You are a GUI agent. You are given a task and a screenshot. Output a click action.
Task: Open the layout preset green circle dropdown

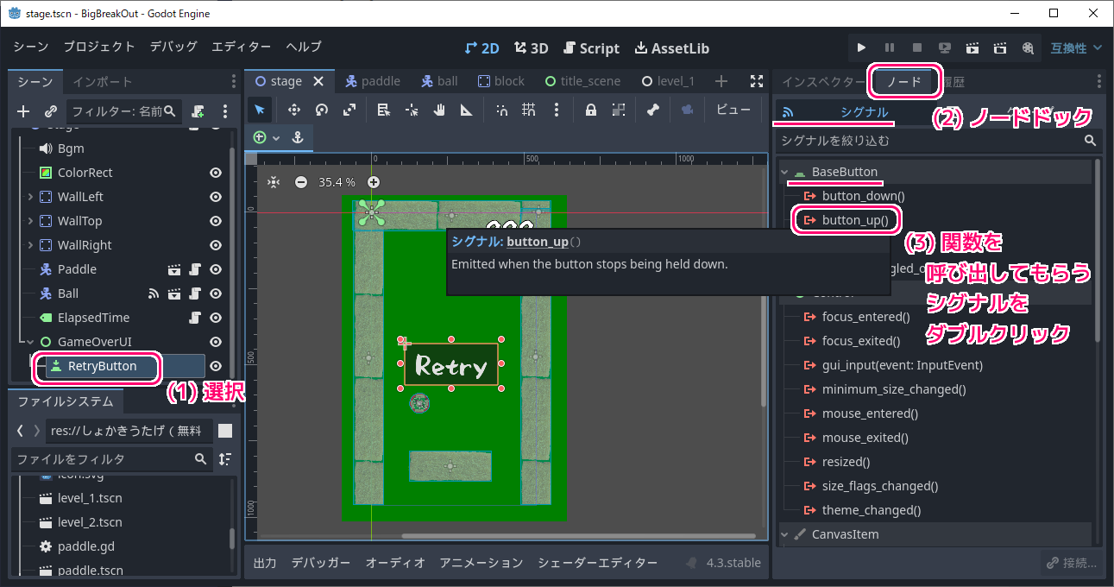click(267, 137)
